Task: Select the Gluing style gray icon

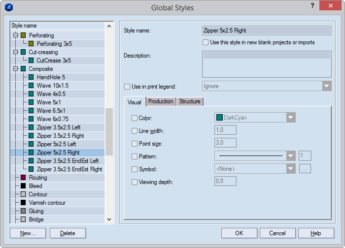Action: [23, 211]
